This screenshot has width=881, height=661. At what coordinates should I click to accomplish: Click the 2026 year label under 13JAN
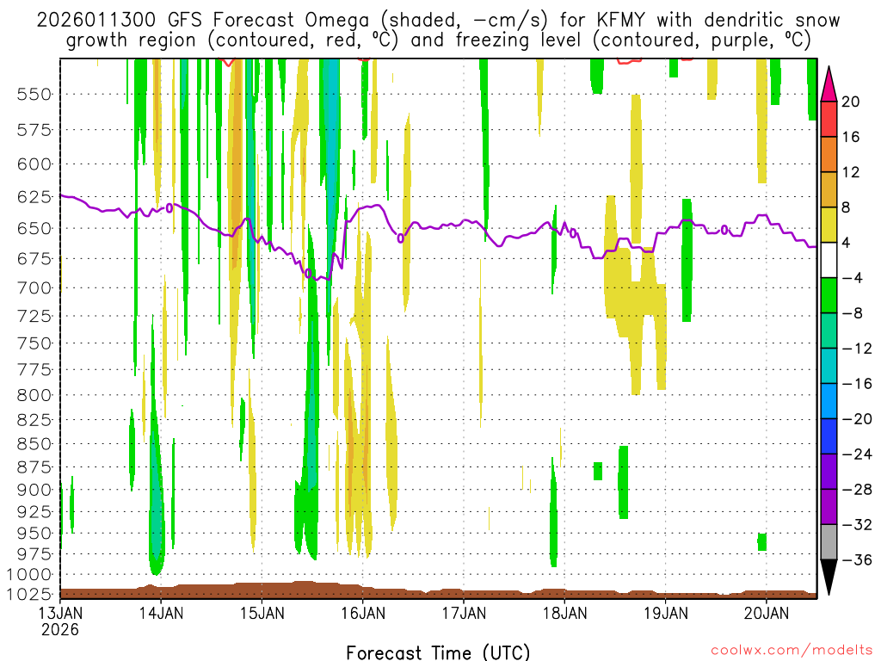point(60,629)
